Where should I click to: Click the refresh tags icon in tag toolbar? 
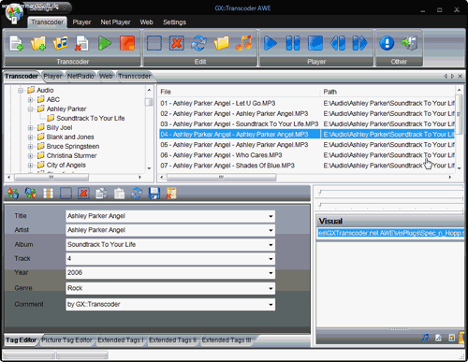click(137, 194)
